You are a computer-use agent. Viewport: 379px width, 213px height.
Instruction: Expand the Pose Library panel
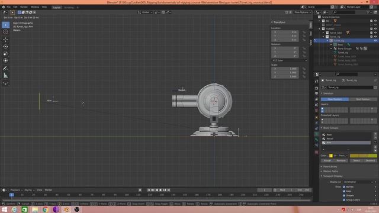330,167
